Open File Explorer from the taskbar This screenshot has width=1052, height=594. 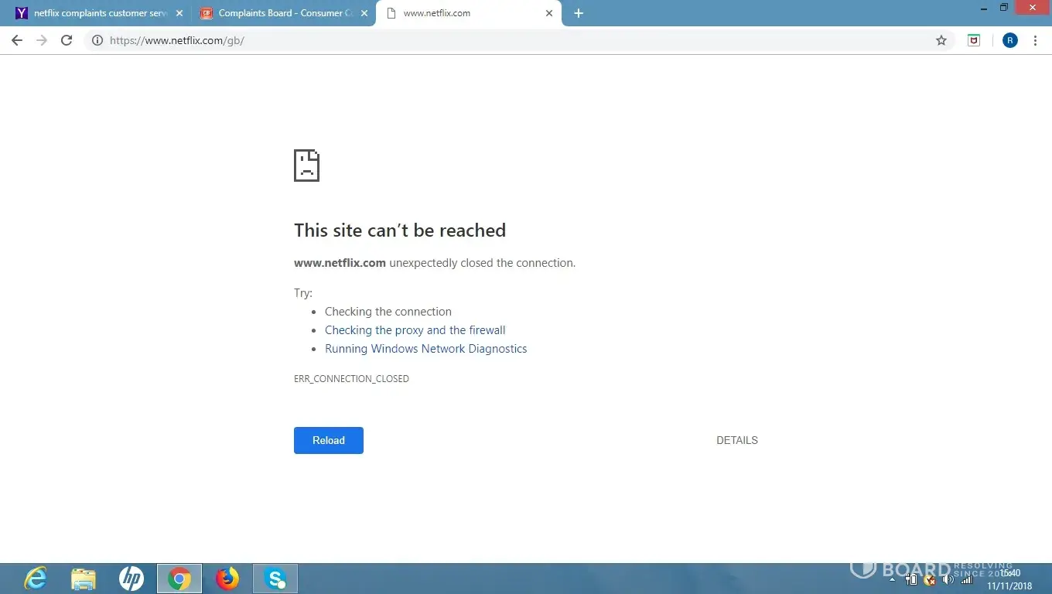point(84,579)
